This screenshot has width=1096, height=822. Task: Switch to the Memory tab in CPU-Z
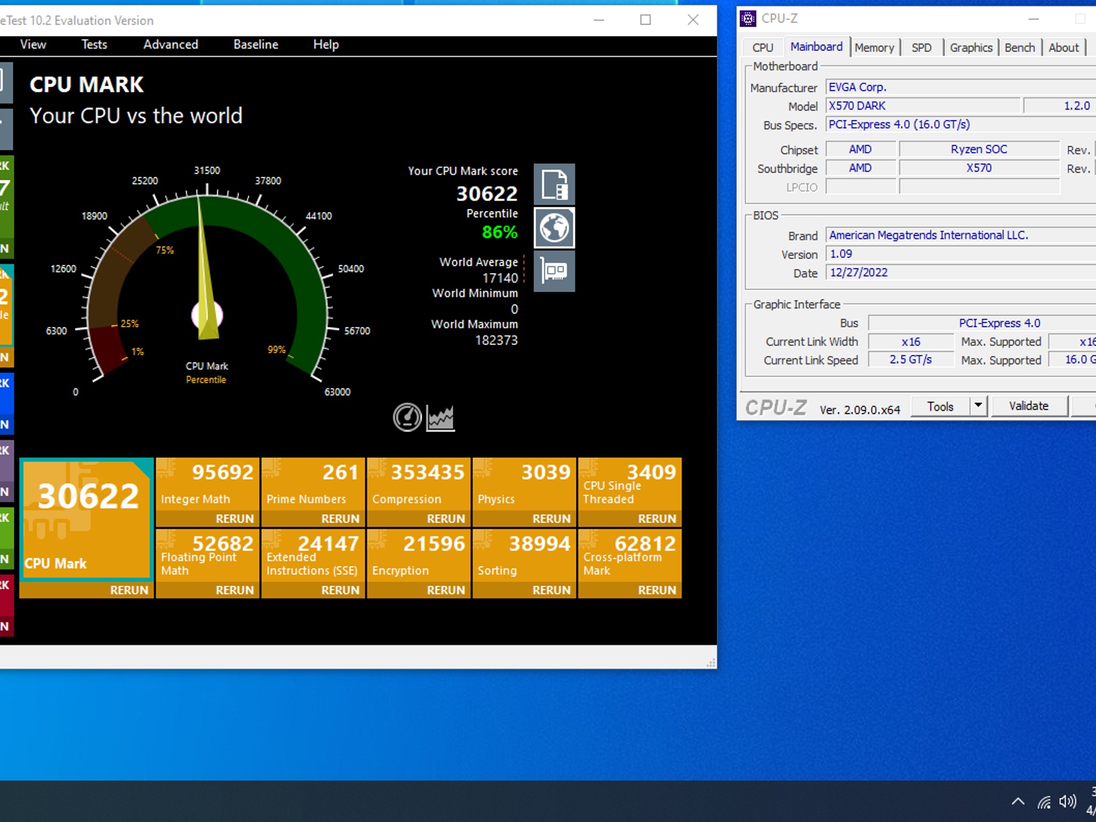[874, 48]
